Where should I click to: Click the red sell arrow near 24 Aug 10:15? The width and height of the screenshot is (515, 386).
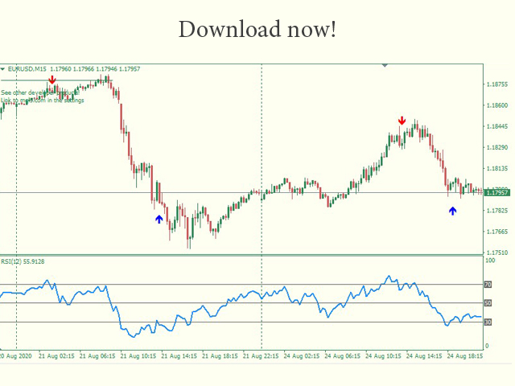pos(402,121)
